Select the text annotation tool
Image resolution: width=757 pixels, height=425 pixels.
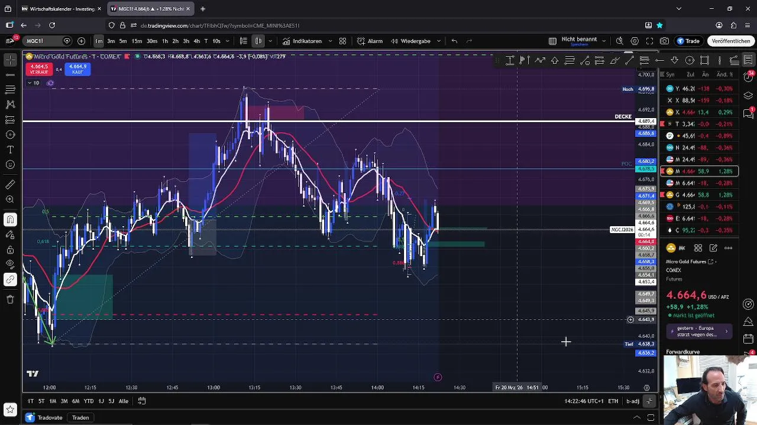coord(10,150)
